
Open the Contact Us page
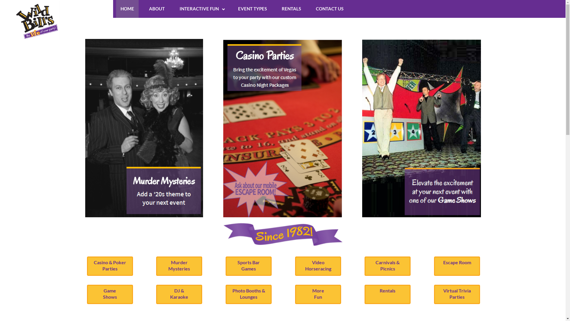[330, 9]
